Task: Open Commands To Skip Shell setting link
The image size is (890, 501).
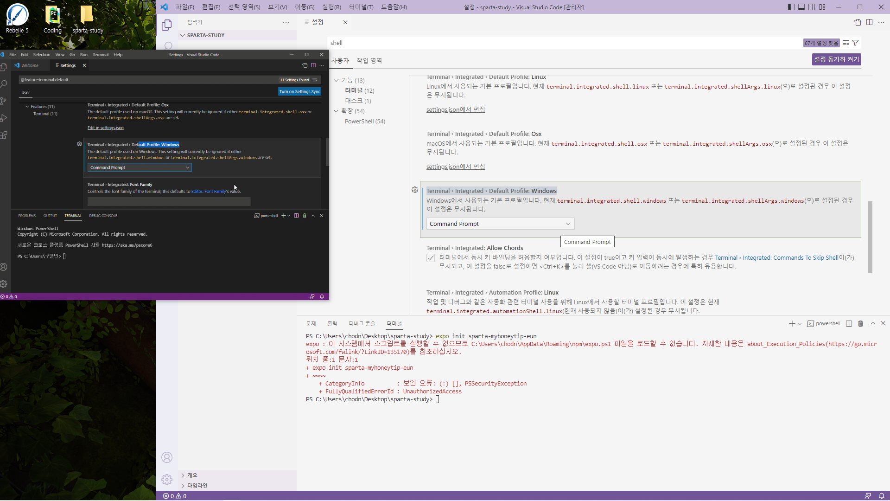Action: tap(777, 258)
